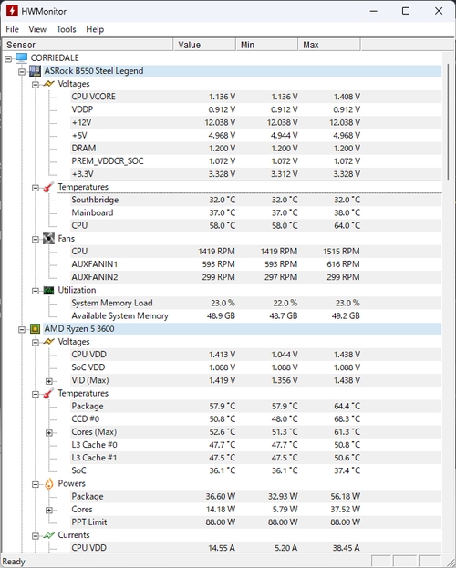Click the Fans section fan icon
The width and height of the screenshot is (456, 568).
[48, 239]
